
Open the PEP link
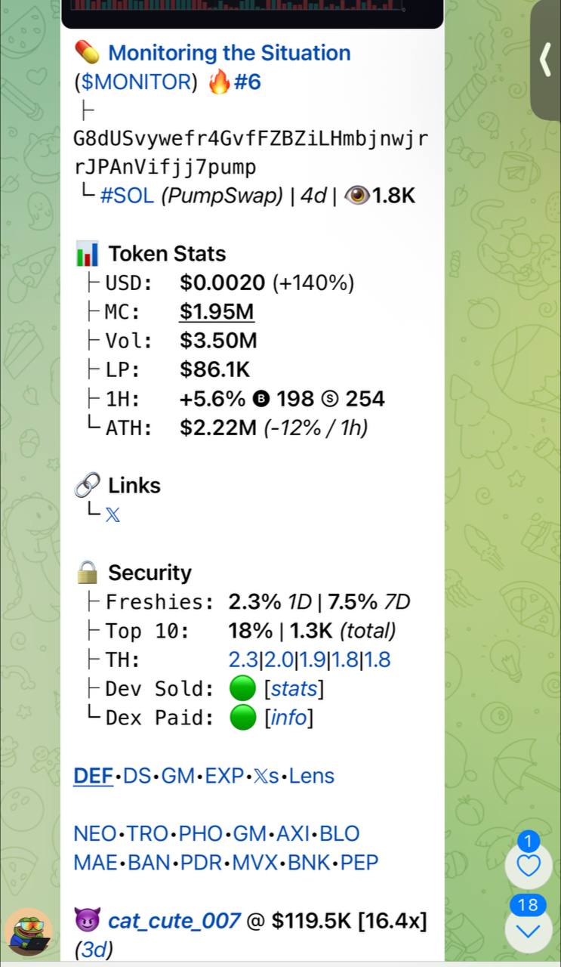(359, 863)
